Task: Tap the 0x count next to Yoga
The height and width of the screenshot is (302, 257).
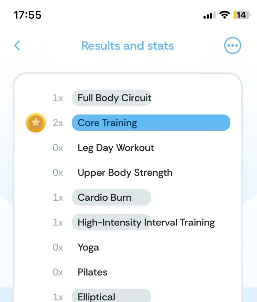Action: [58, 247]
